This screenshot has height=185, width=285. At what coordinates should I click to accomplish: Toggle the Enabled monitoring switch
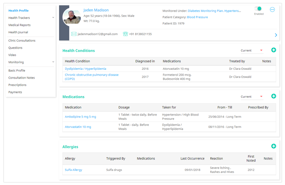click(258, 9)
